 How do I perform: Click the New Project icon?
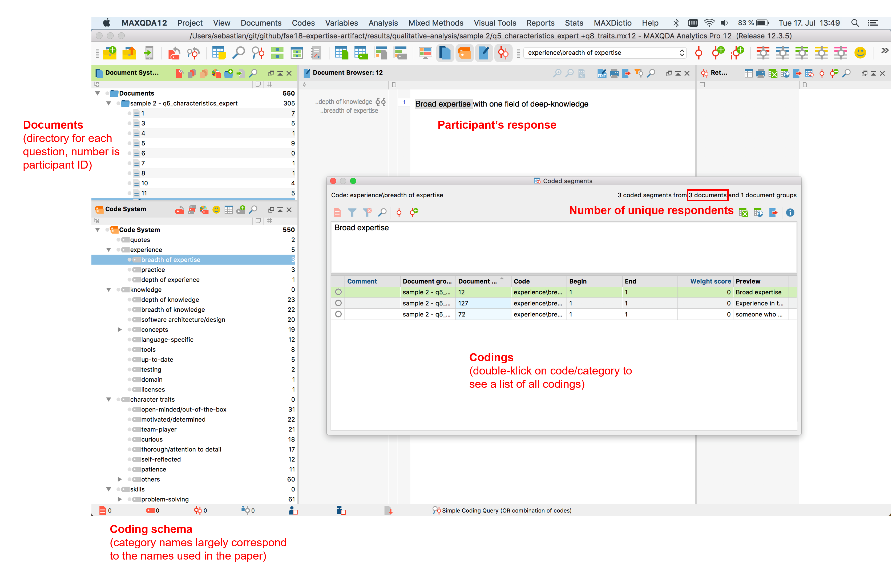[110, 53]
